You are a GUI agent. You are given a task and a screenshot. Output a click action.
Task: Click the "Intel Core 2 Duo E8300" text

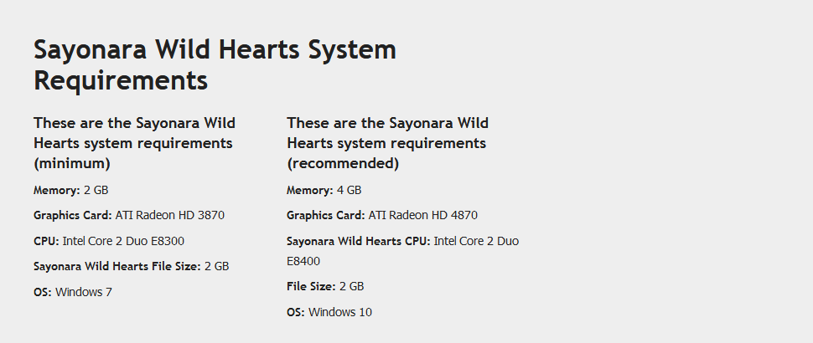tap(123, 241)
